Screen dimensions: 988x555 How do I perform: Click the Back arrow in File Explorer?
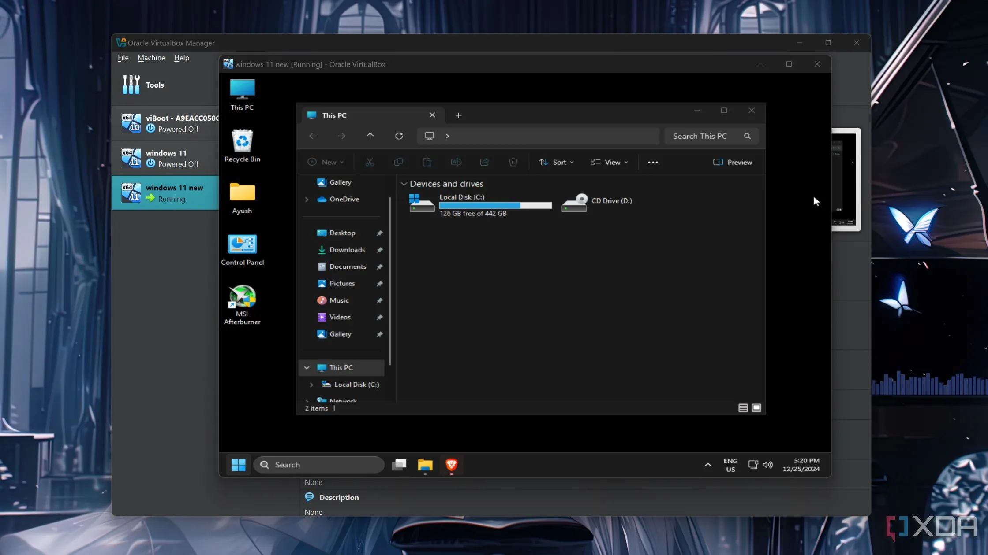[x=313, y=136]
